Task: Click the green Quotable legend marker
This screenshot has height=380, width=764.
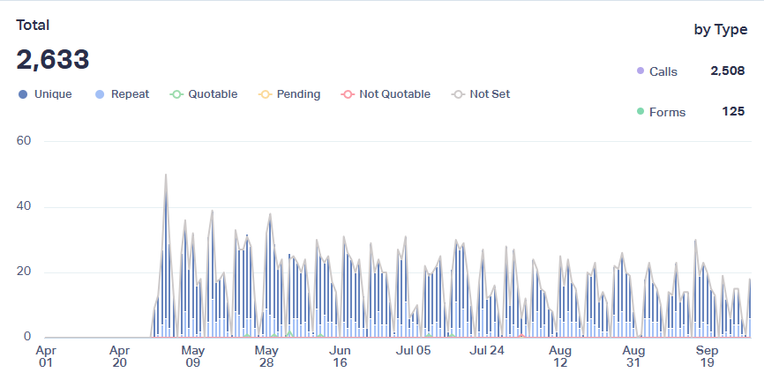Action: pos(176,94)
